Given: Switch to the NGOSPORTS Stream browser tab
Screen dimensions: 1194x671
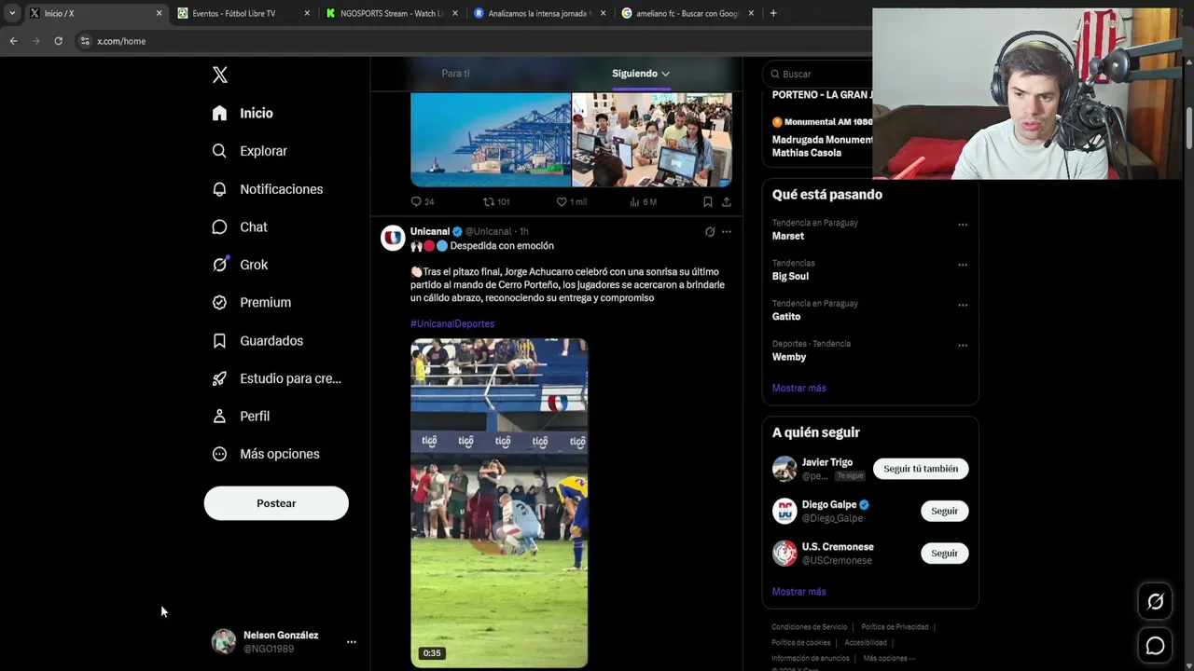Looking at the screenshot, I should (390, 13).
